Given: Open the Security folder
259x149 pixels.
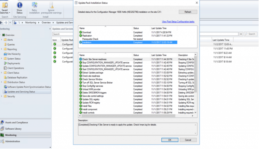Looking at the screenshot, I should click(9, 96).
